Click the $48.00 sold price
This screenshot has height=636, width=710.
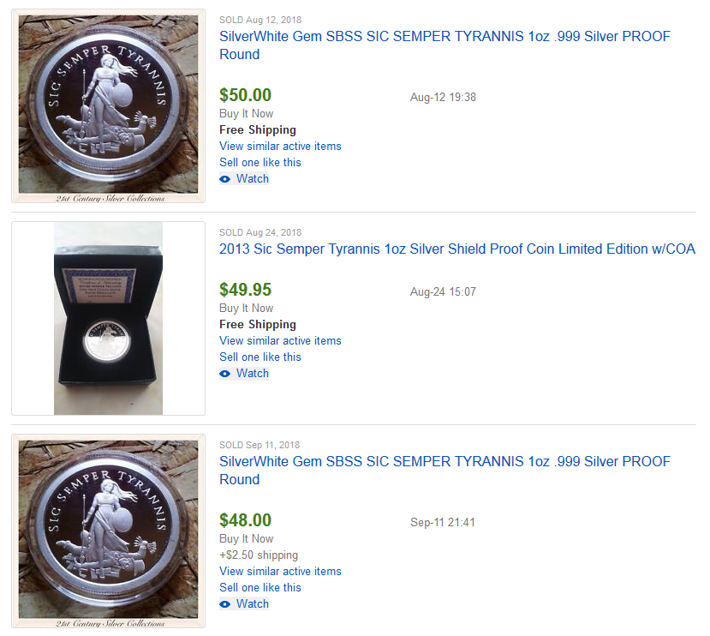click(246, 520)
